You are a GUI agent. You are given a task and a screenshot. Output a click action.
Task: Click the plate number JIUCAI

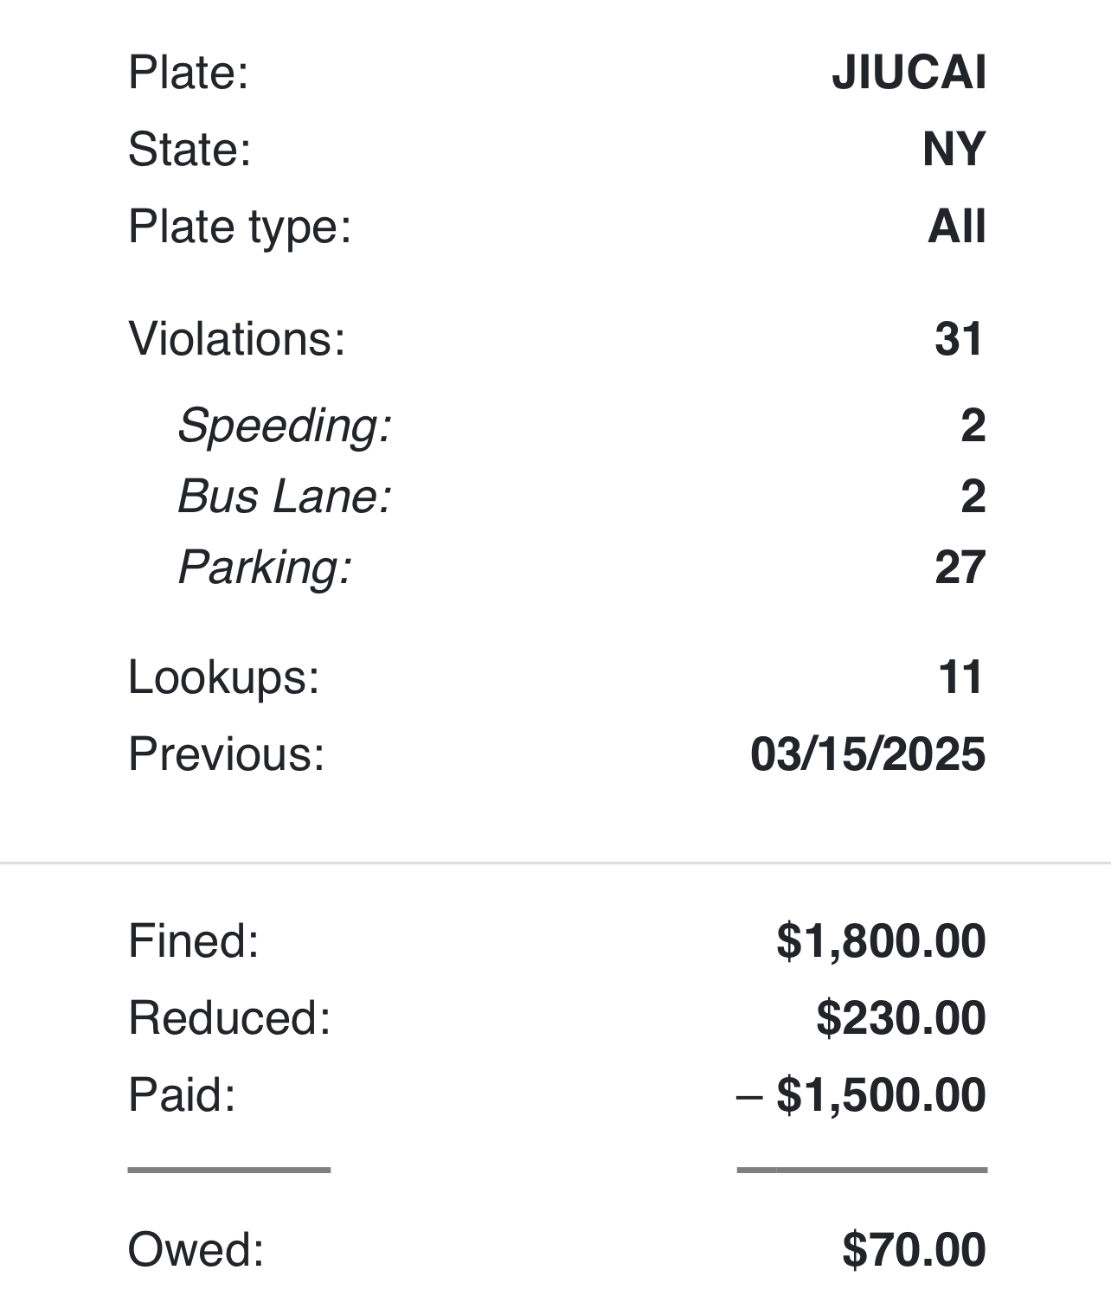pyautogui.click(x=909, y=72)
